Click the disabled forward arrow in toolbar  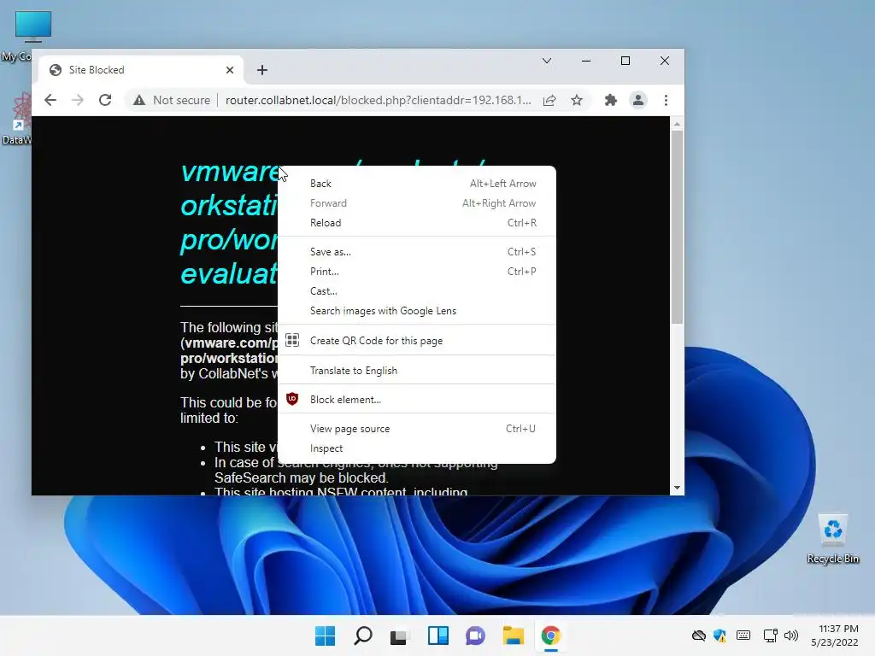pyautogui.click(x=78, y=101)
